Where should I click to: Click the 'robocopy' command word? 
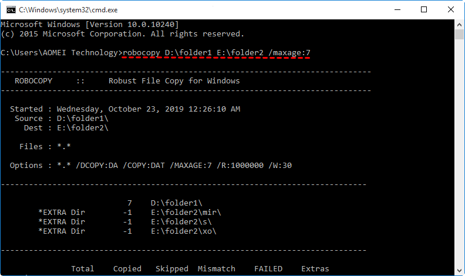pos(141,53)
